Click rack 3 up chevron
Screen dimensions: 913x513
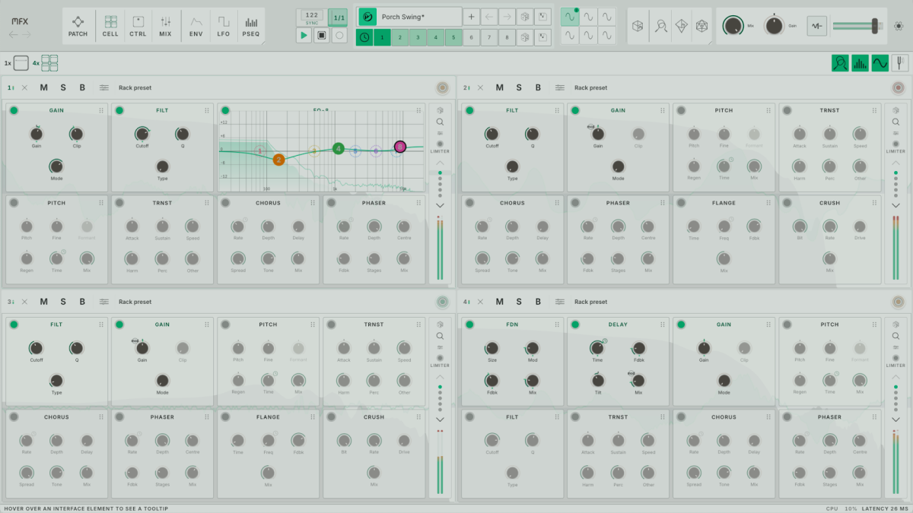440,377
